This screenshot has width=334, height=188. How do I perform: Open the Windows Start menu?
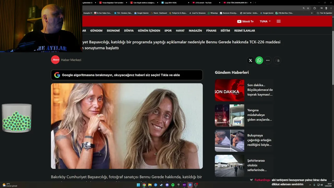[x=138, y=185]
